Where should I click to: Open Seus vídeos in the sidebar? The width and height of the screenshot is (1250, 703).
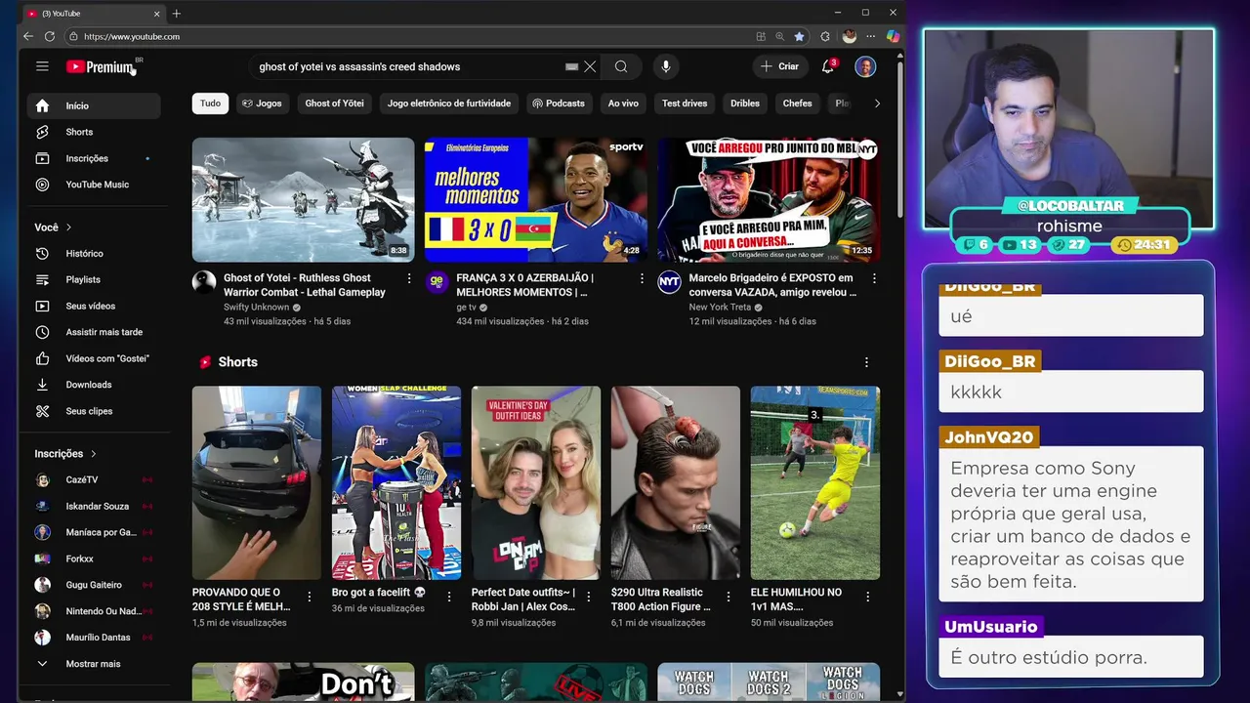pyautogui.click(x=94, y=306)
